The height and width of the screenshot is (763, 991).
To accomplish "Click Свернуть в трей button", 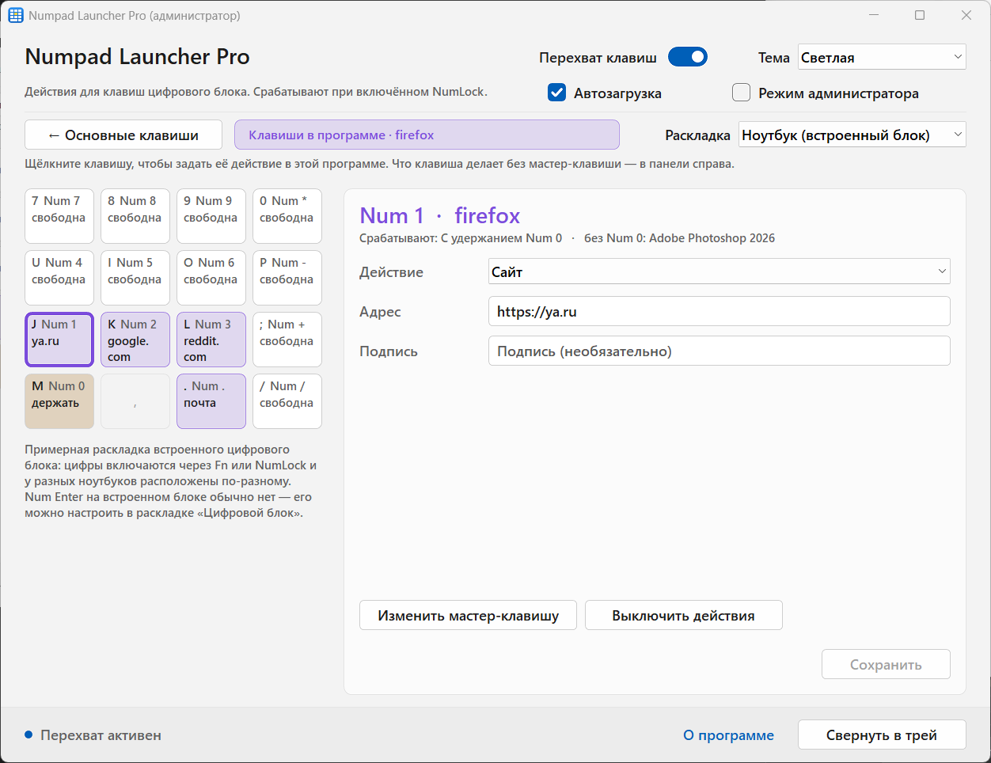I will pos(882,735).
